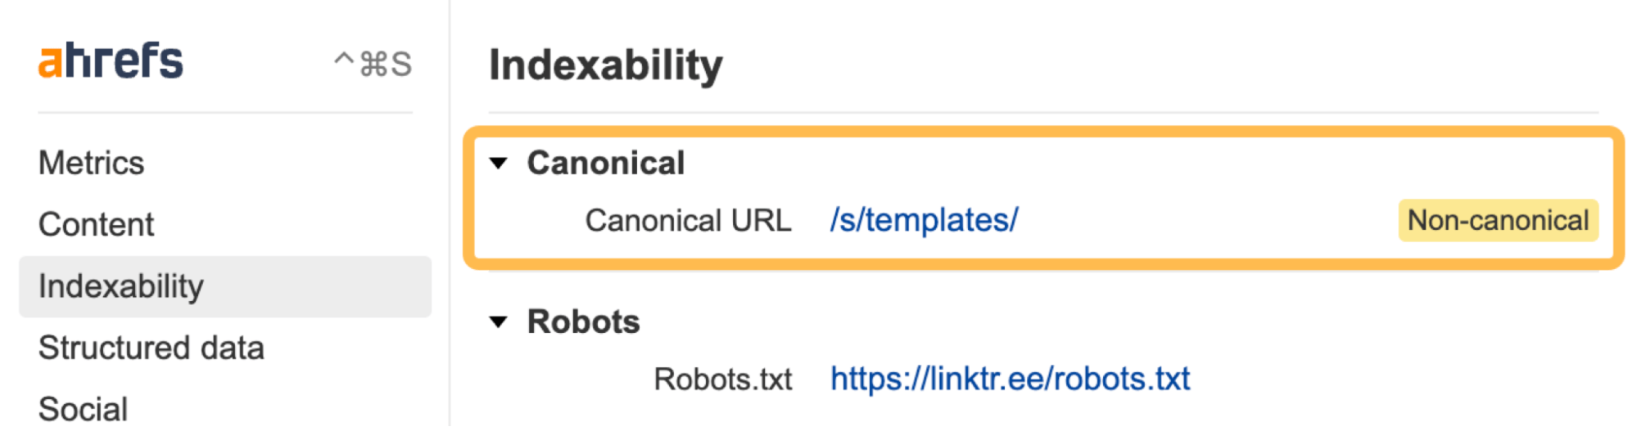Click the orange 'a' in ahrefs logo

tap(50, 62)
